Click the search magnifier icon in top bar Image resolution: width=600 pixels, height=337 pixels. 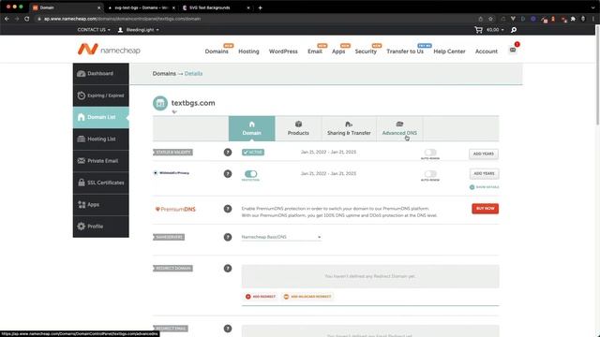pos(514,30)
